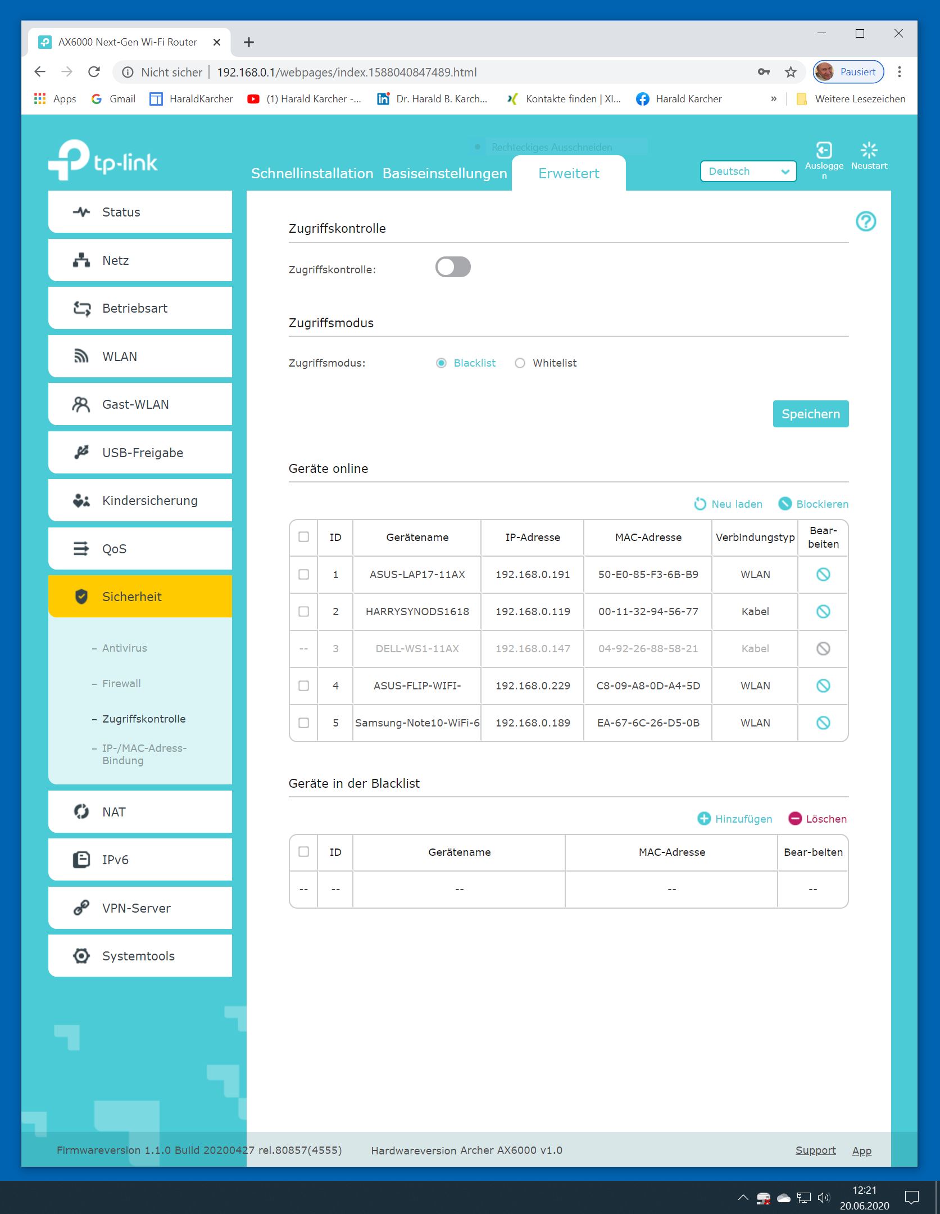Expand hidden system tray icons
The width and height of the screenshot is (940, 1214).
pyautogui.click(x=743, y=1198)
